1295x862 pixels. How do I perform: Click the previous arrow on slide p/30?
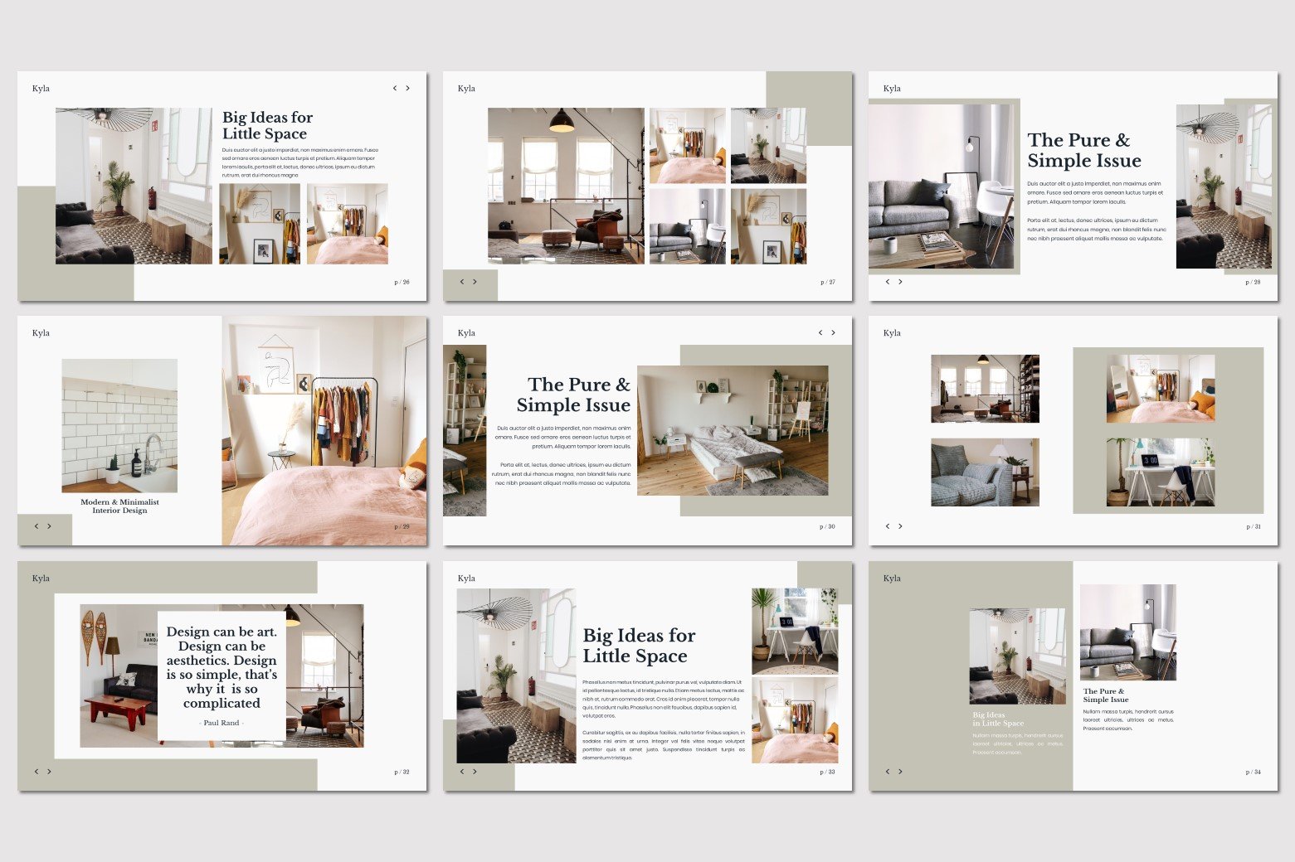(820, 332)
